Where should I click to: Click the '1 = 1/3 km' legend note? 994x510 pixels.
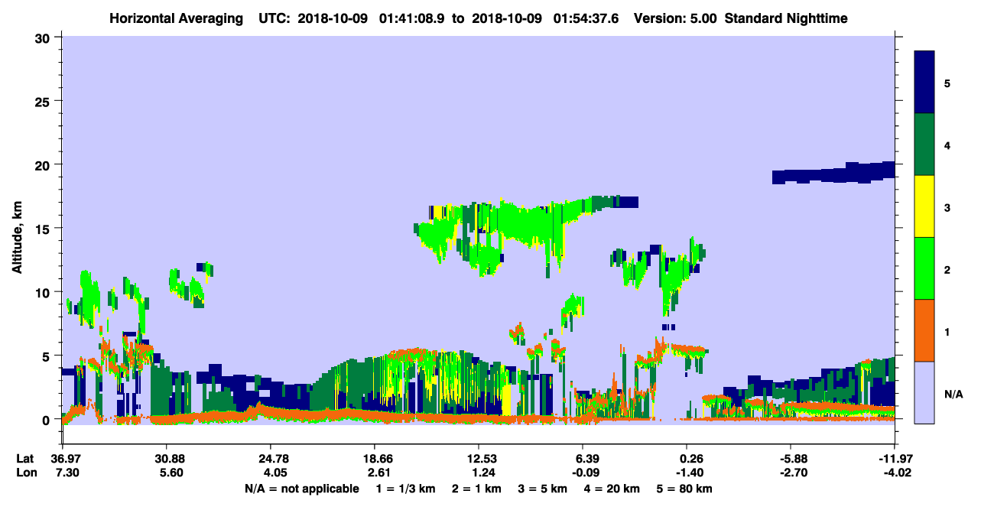pyautogui.click(x=404, y=489)
